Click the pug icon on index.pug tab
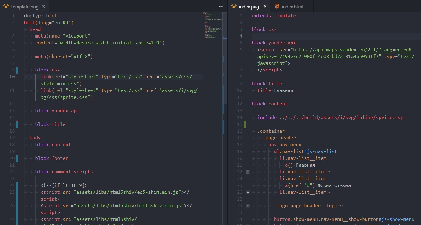Image resolution: width=421 pixels, height=225 pixels. click(x=234, y=6)
